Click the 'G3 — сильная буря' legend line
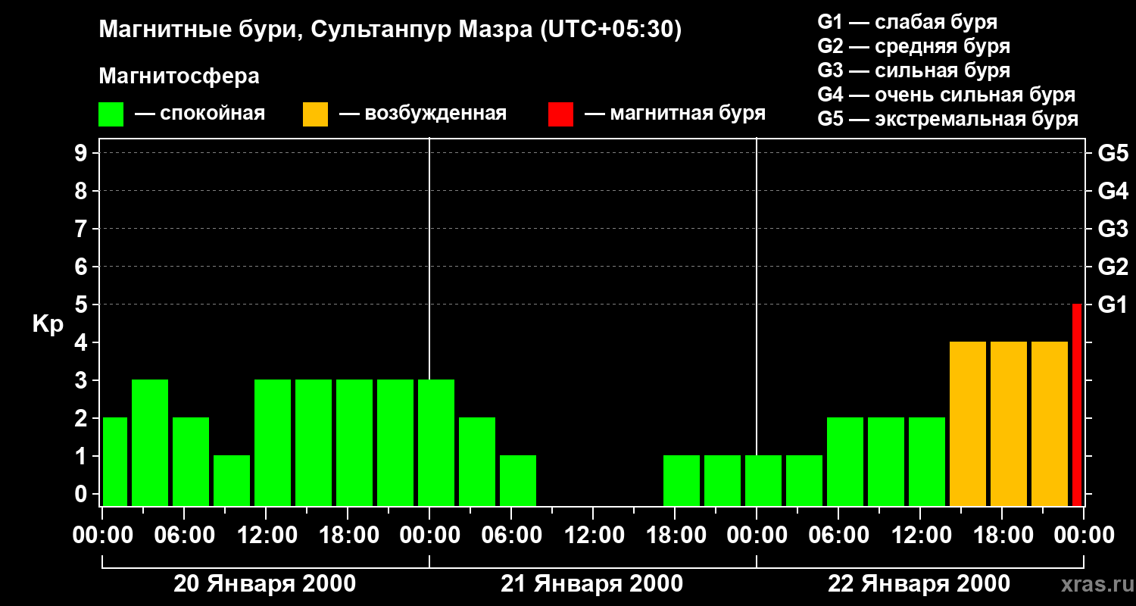This screenshot has width=1136, height=606. tap(913, 70)
